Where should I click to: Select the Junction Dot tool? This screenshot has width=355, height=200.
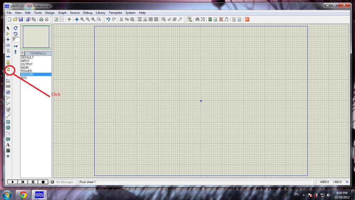[8, 40]
